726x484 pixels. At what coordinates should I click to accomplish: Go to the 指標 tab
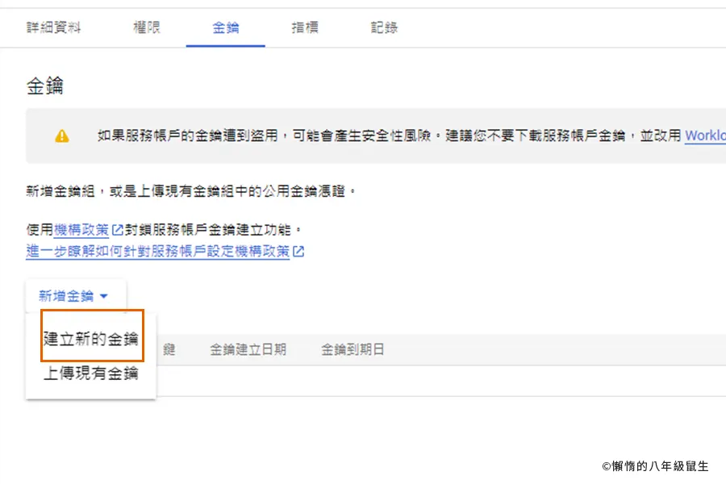pos(305,27)
